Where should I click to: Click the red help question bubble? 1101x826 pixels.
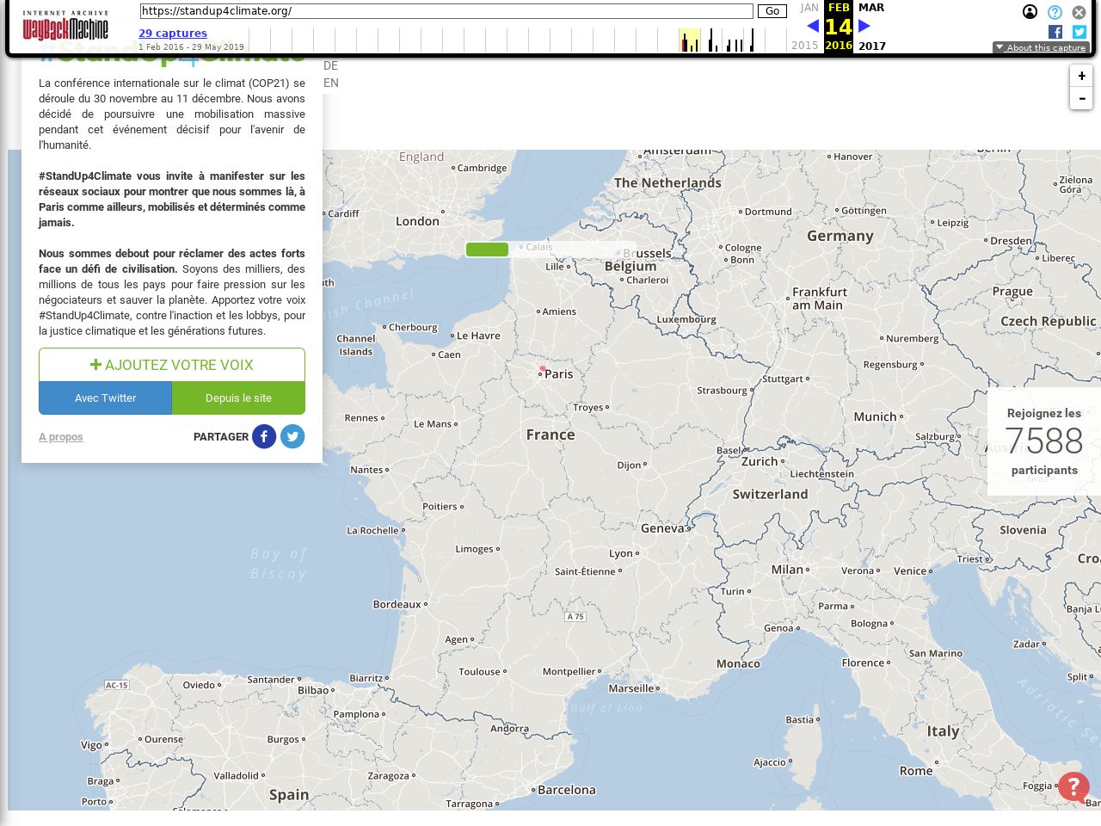[x=1073, y=786]
